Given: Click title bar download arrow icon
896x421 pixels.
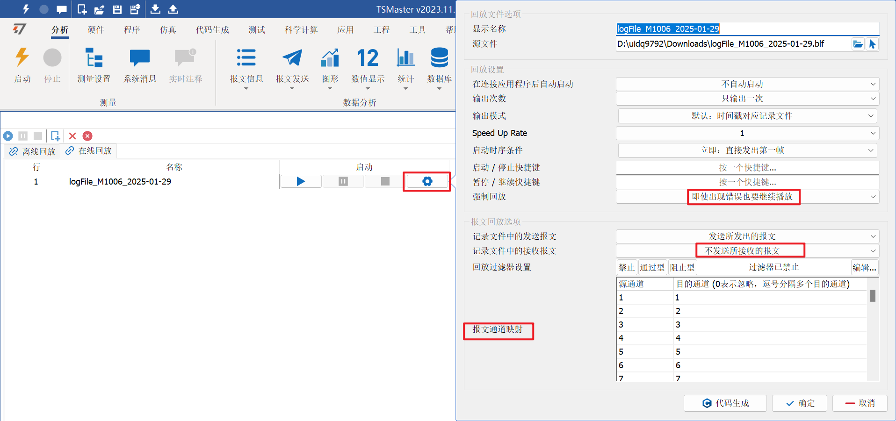Looking at the screenshot, I should tap(155, 9).
